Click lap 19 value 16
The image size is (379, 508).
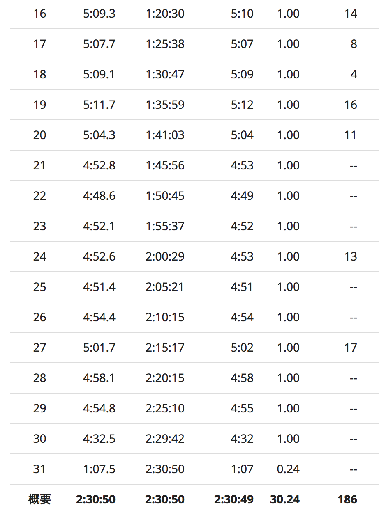click(x=351, y=105)
